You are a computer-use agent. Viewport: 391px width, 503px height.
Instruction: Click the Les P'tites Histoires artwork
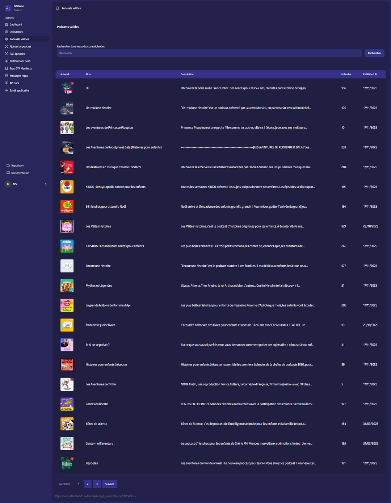pyautogui.click(x=67, y=226)
